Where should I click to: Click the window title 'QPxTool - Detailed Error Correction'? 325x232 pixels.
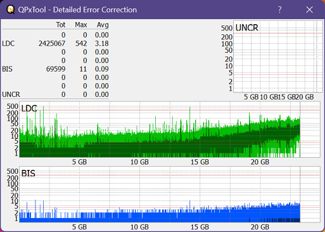tap(77, 10)
